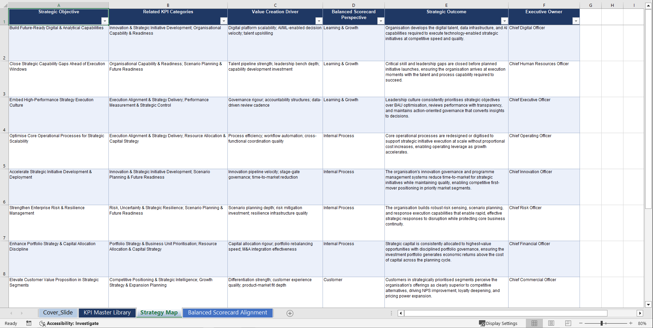
Task: Click the previous sheet navigation arrow
Action: 11,313
